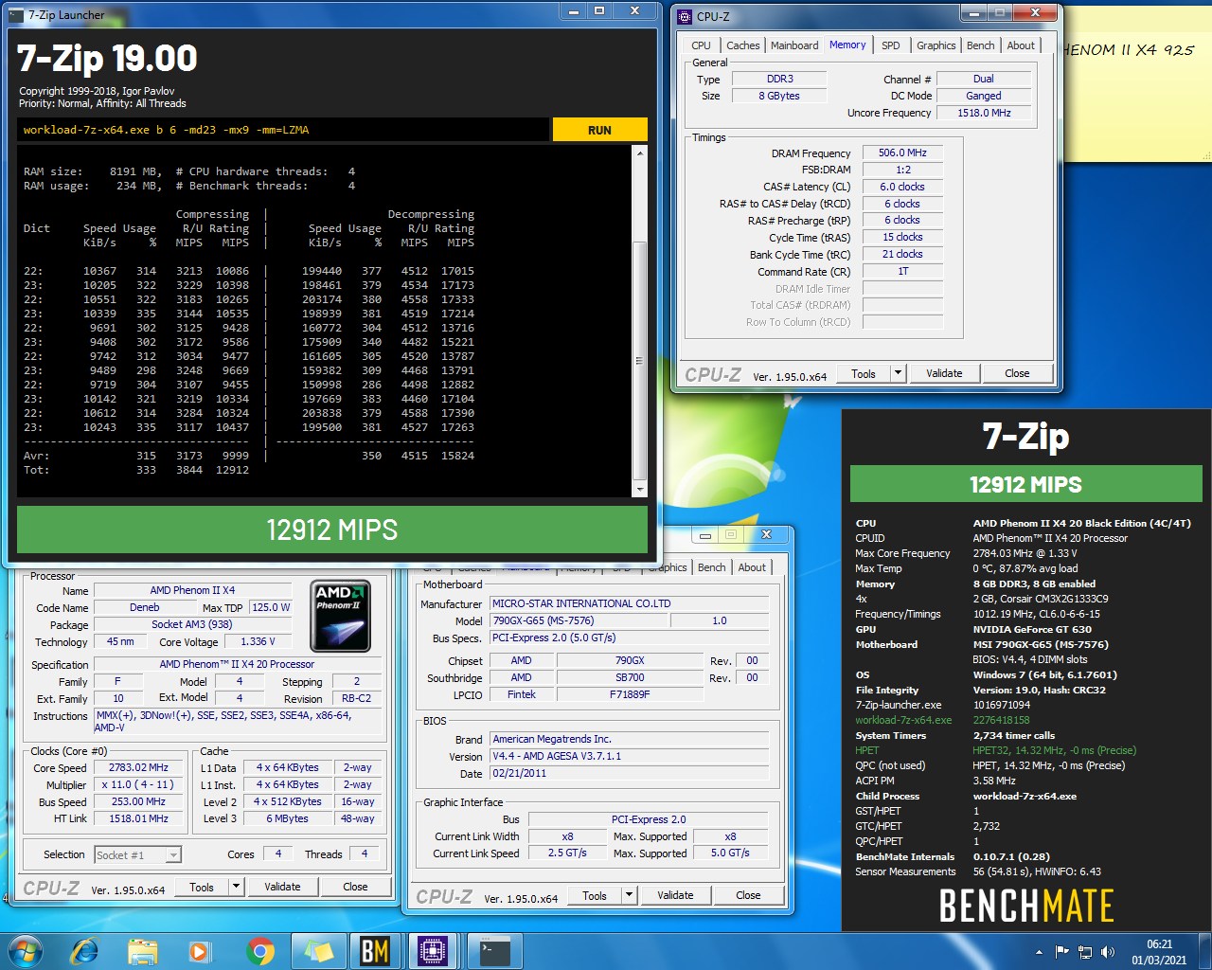Click the 7-Zip console vertical scrollbar thumb
The image size is (1212, 970).
pos(640,360)
